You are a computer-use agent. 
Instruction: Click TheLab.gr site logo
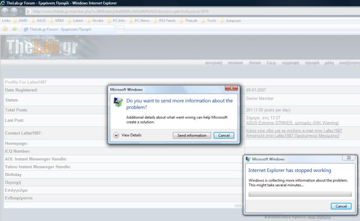(42, 48)
